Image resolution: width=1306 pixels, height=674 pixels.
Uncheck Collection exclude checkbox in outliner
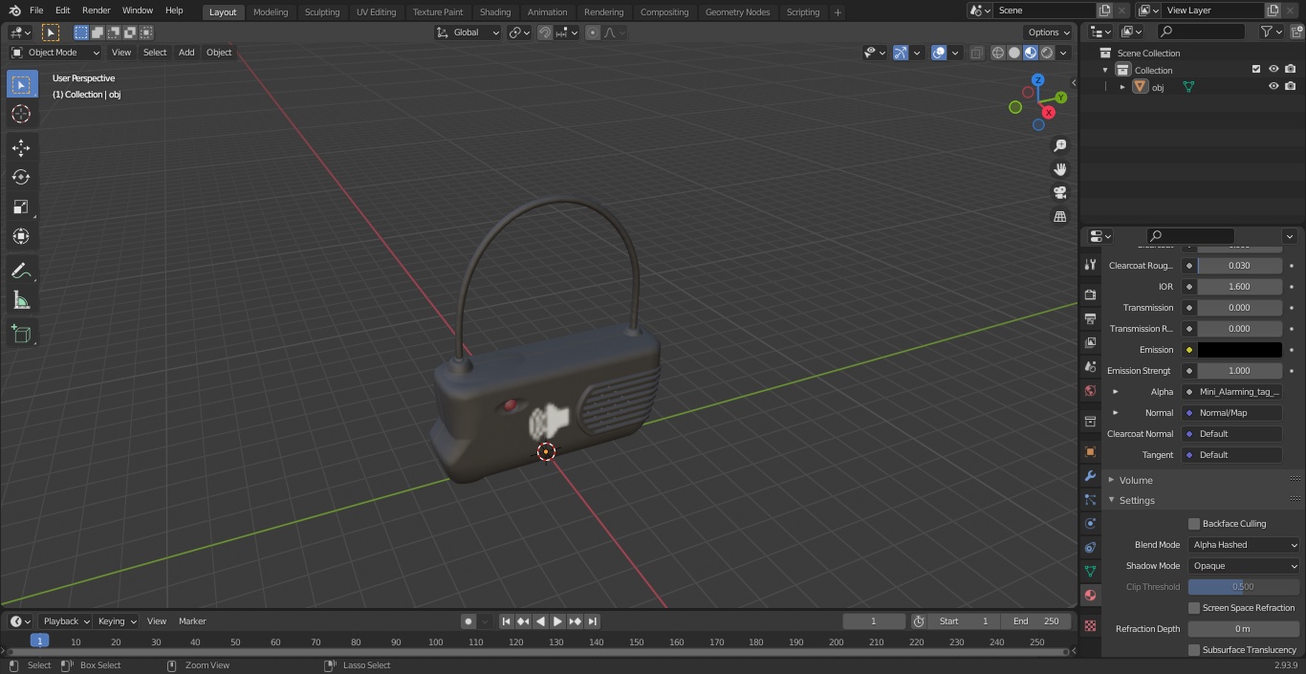coord(1256,69)
